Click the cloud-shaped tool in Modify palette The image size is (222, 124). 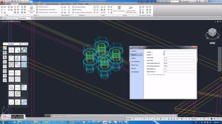[x=24, y=50]
